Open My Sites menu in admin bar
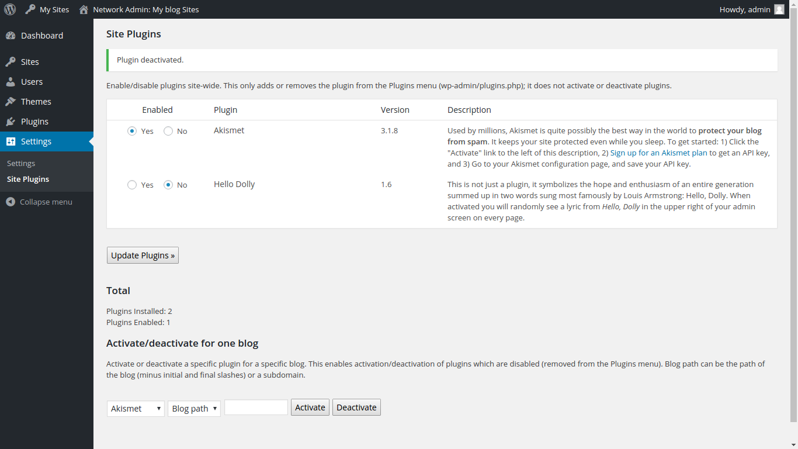The height and width of the screenshot is (449, 798). coord(47,9)
